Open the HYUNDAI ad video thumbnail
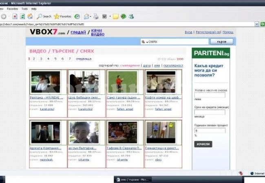 [x=46, y=82]
